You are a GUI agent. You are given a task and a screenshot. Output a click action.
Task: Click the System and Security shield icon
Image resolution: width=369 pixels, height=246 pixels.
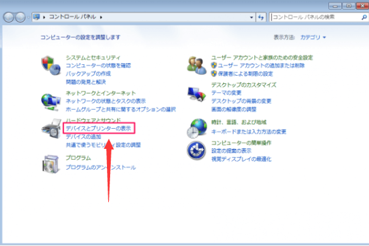pyautogui.click(x=51, y=66)
